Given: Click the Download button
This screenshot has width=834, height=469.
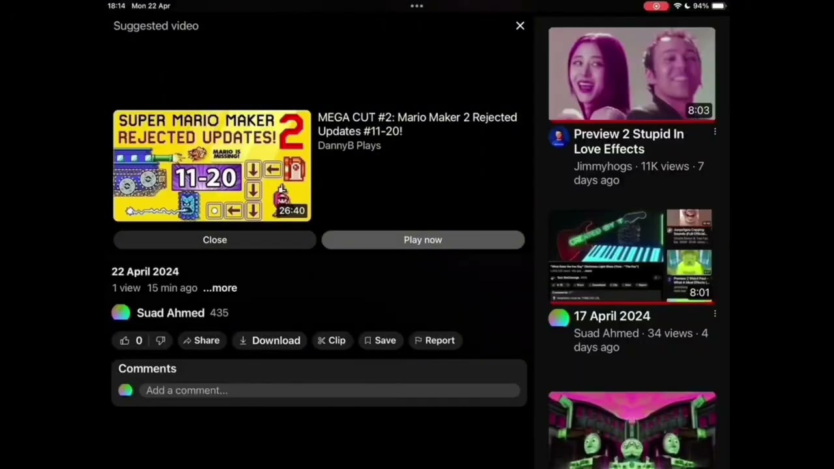Looking at the screenshot, I should 270,341.
